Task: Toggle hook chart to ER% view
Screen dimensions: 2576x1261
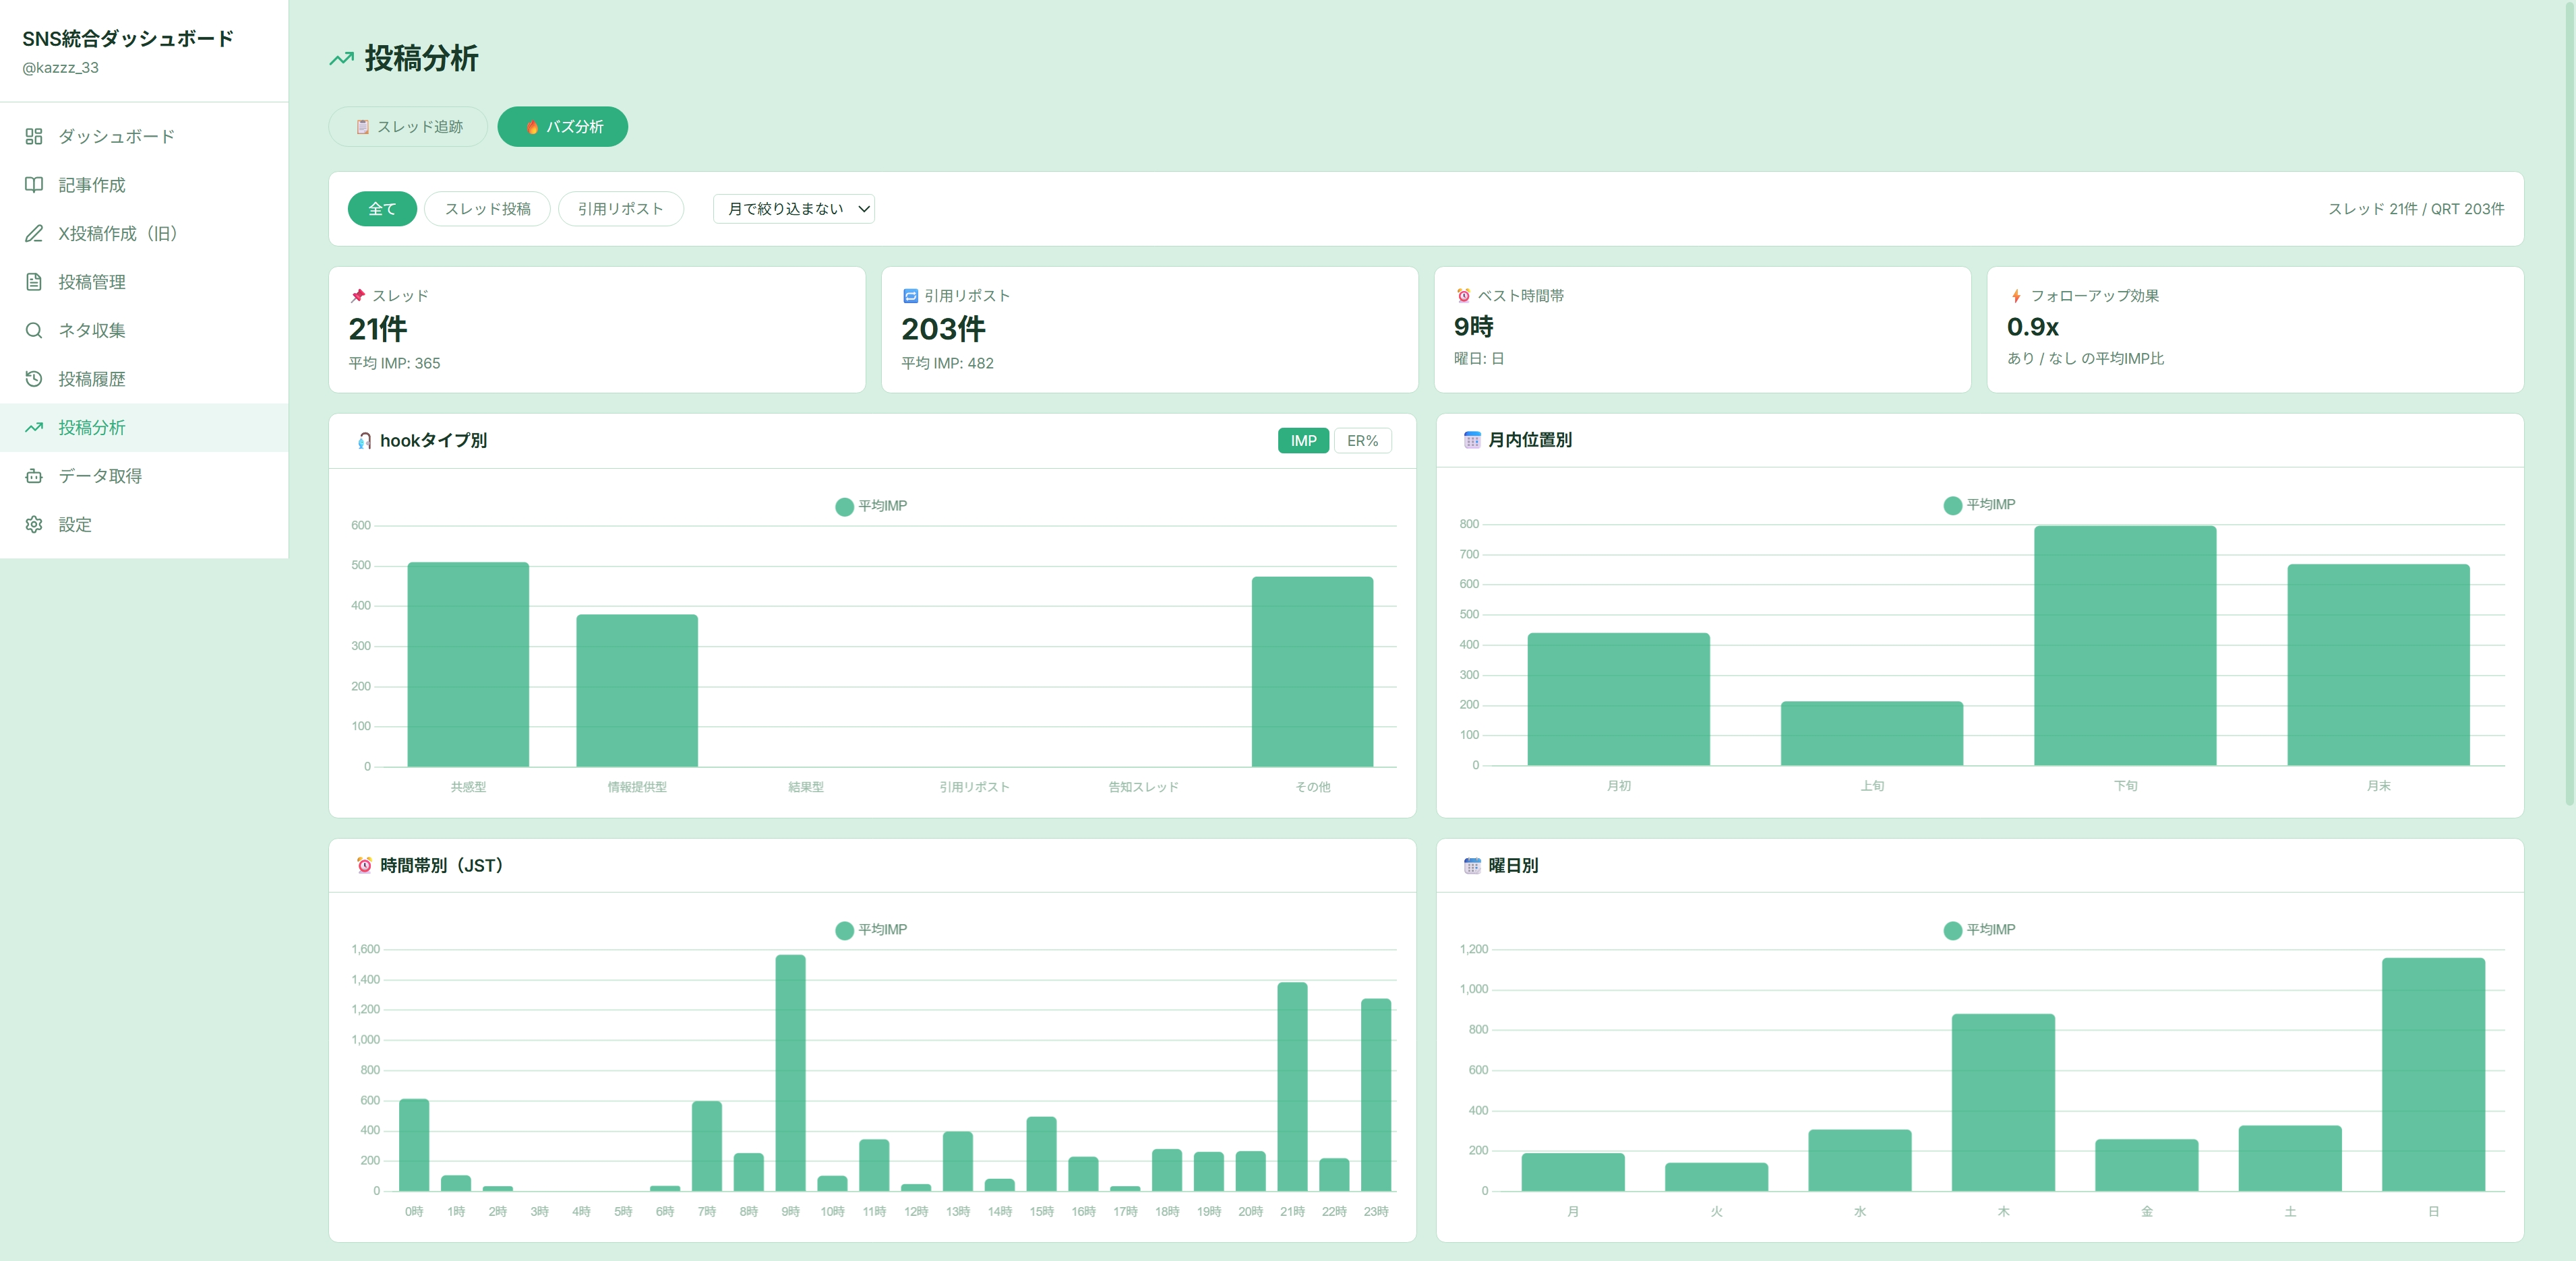Action: click(1362, 441)
